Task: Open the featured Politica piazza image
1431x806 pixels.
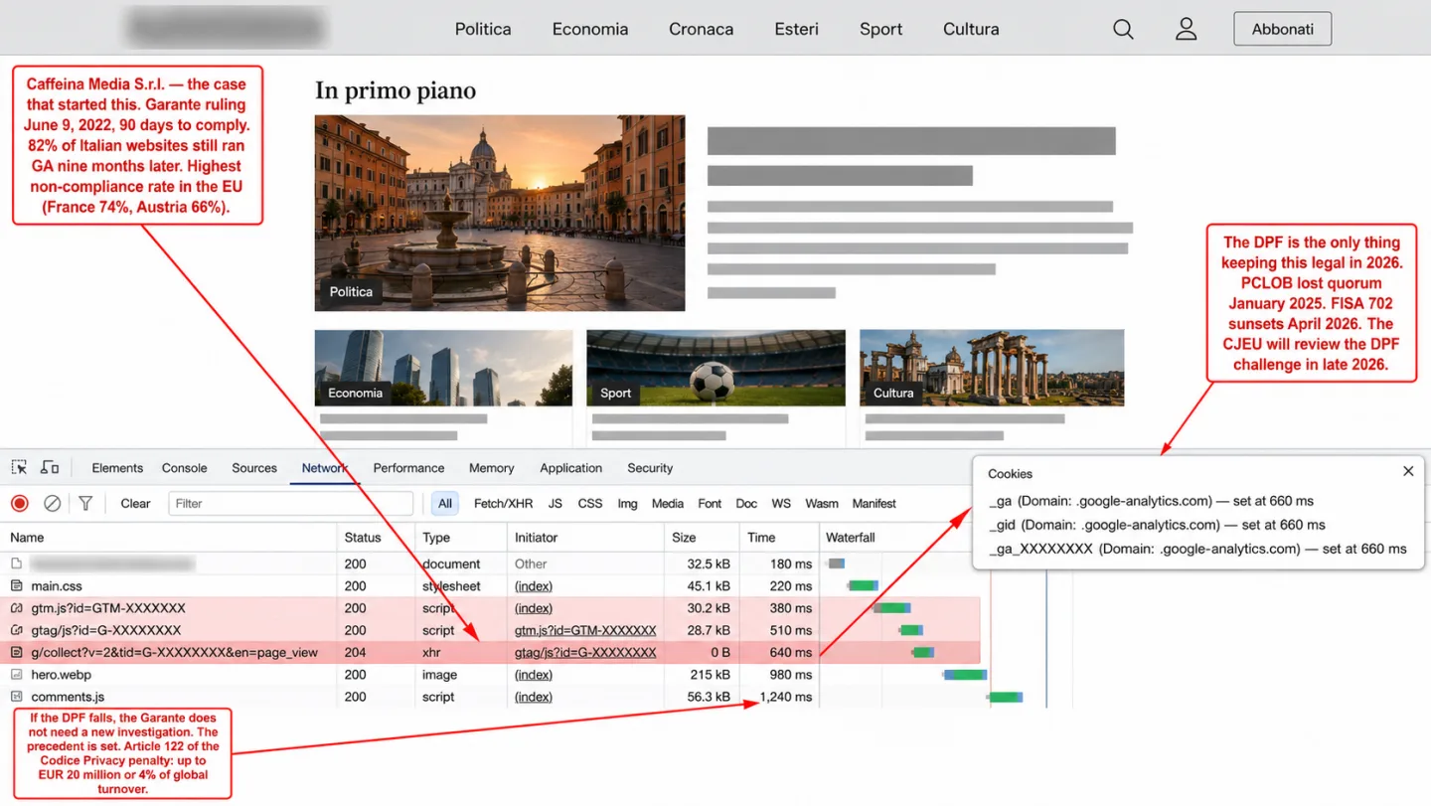Action: pos(500,213)
